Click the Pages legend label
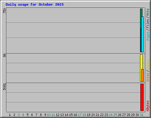Screen dimensions: 151x118 pyautogui.click(x=148, y=36)
